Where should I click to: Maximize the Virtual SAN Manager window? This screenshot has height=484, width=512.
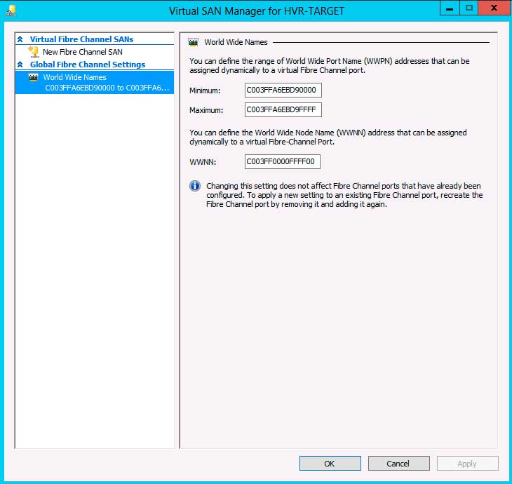[x=469, y=8]
